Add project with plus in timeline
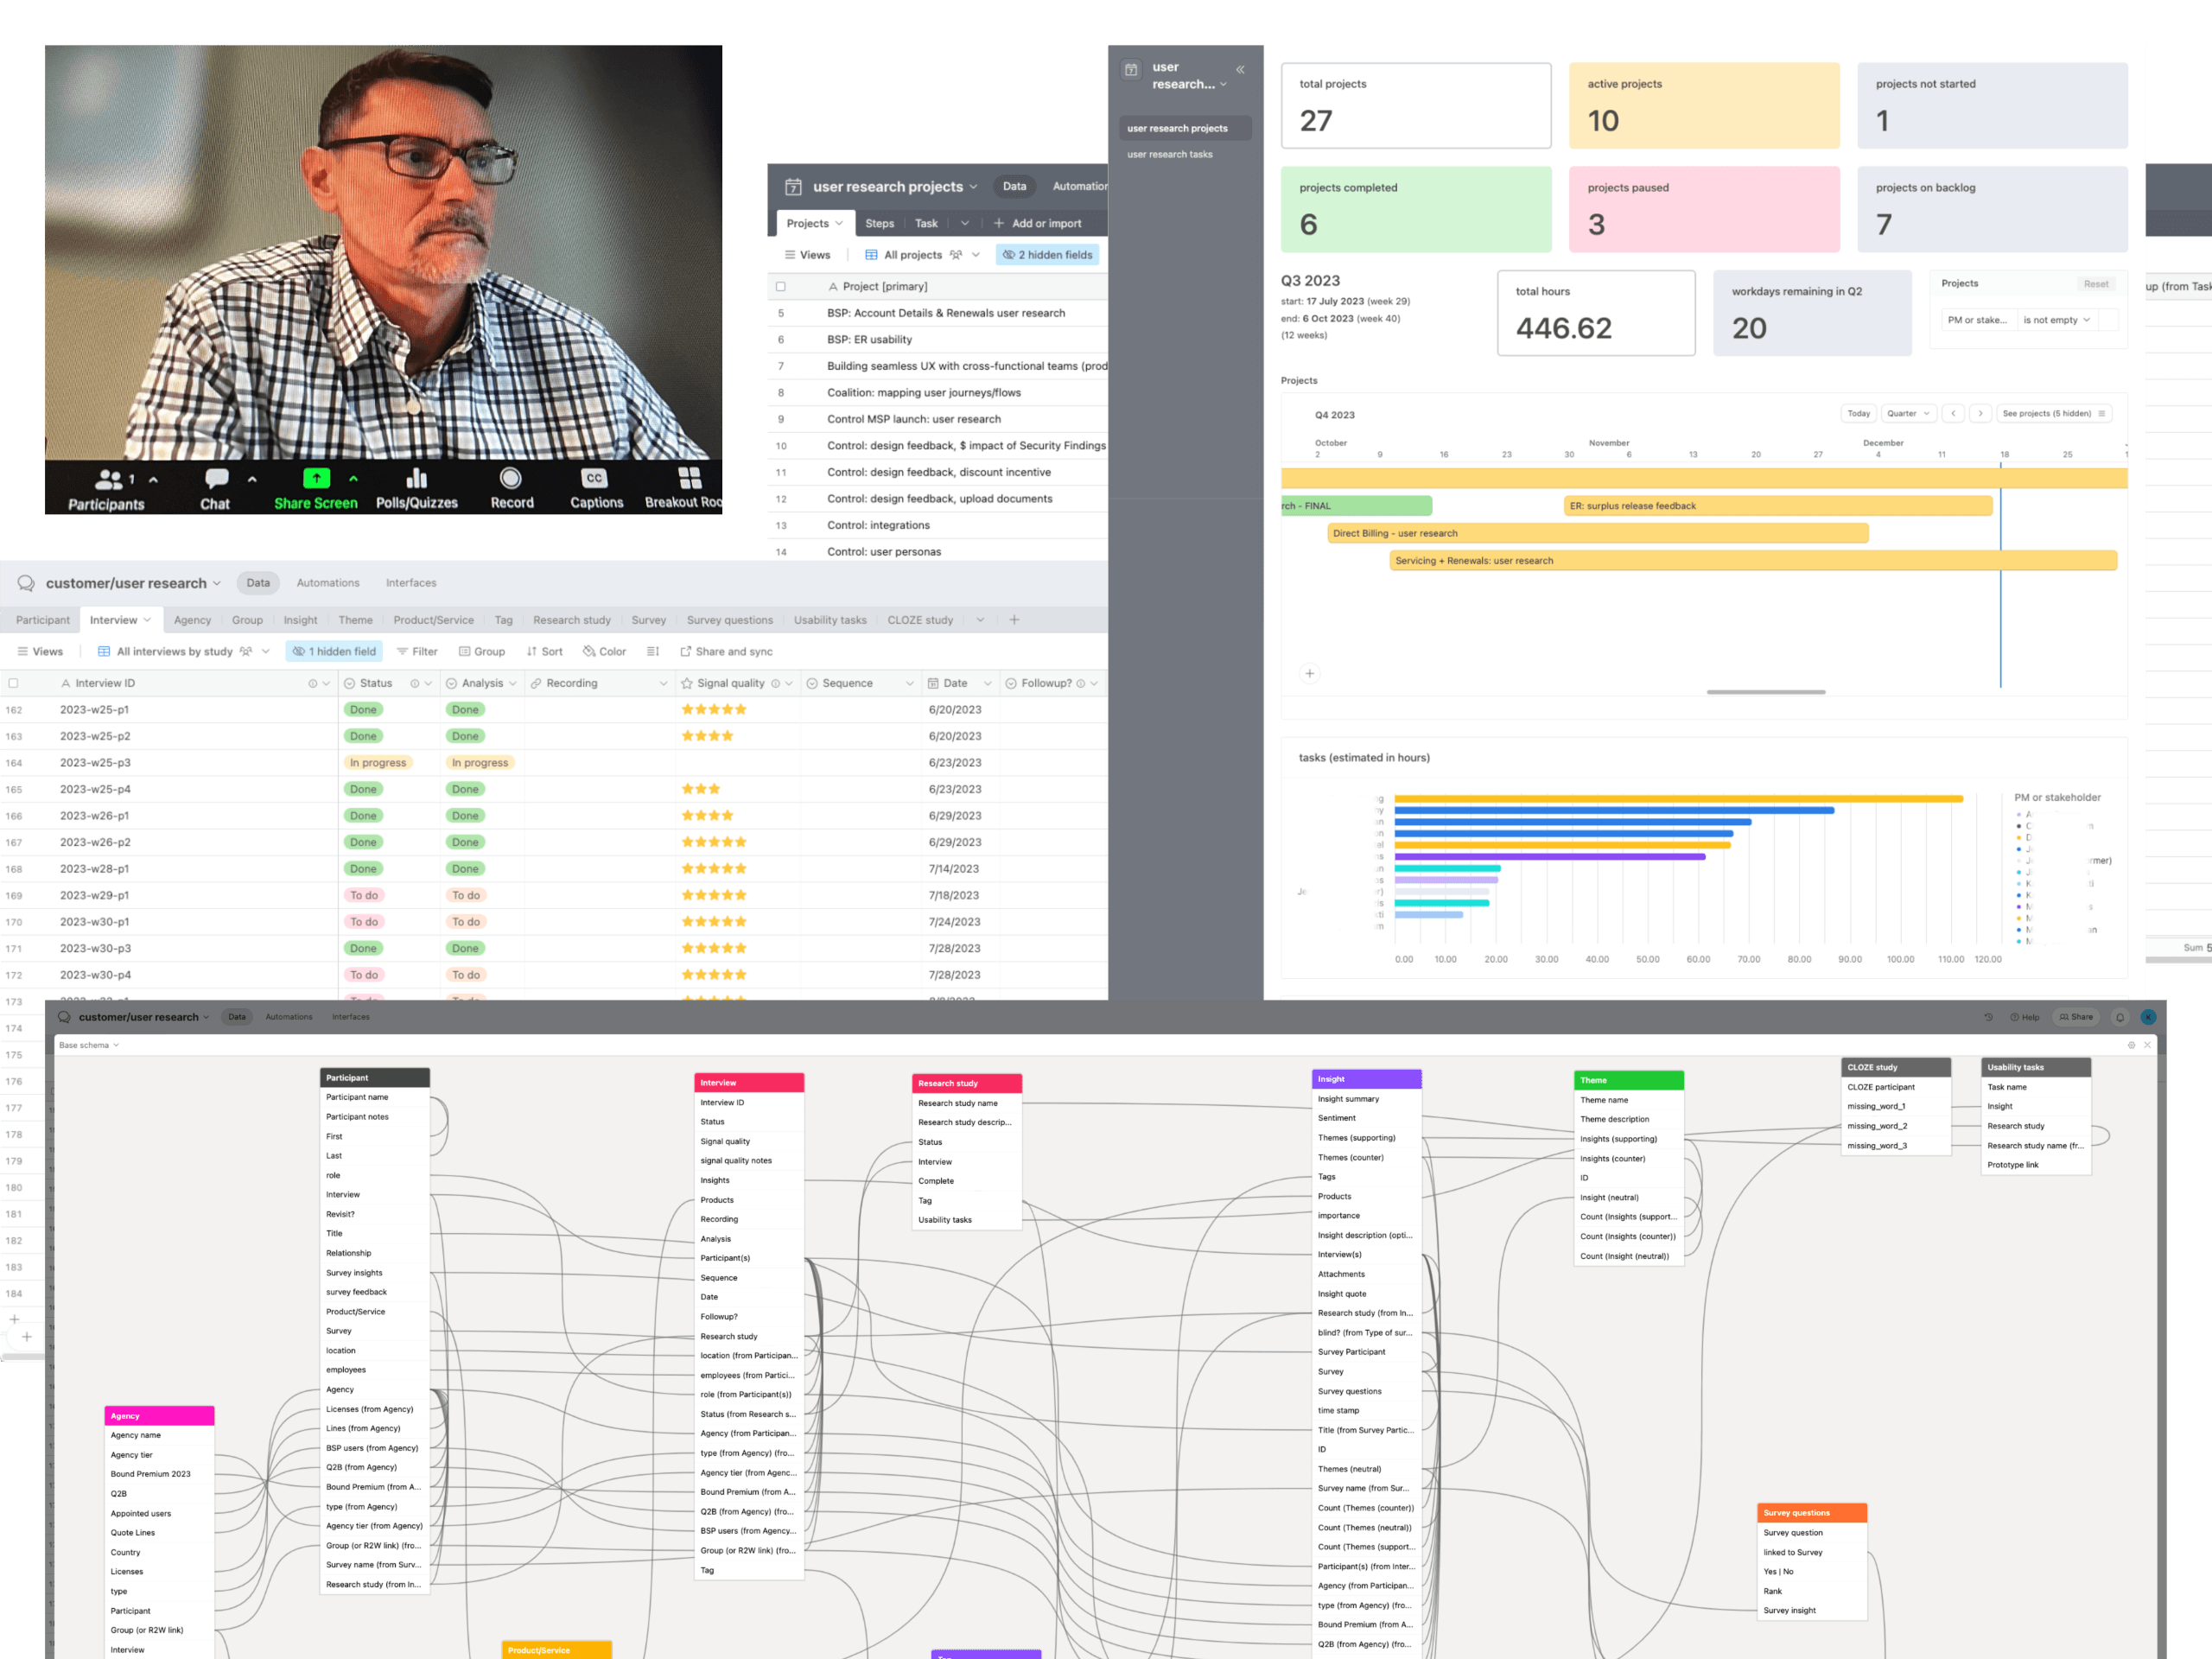The height and width of the screenshot is (1659, 2212). 1309,673
